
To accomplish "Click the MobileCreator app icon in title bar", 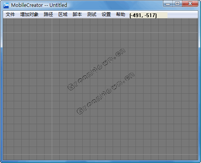I will (x=6, y=5).
